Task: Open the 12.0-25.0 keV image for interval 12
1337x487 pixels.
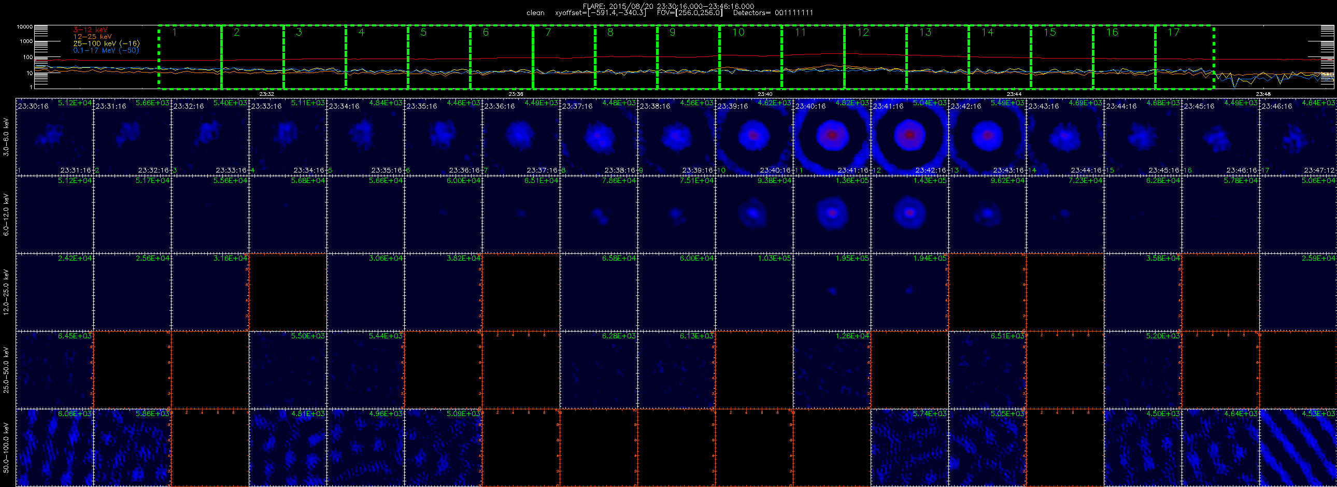Action: (x=910, y=292)
